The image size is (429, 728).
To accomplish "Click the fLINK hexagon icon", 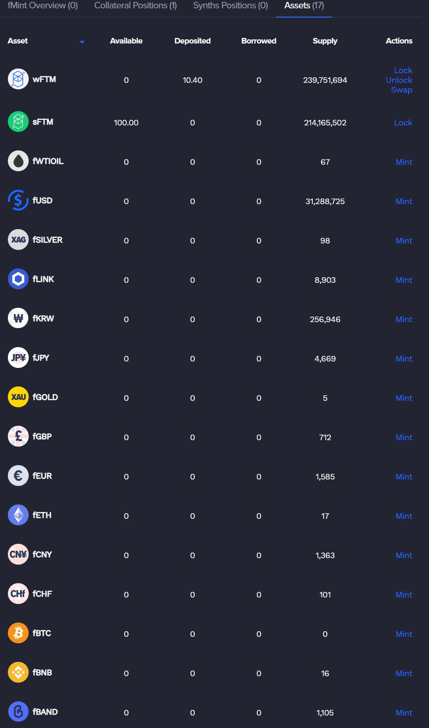I will coord(18,279).
